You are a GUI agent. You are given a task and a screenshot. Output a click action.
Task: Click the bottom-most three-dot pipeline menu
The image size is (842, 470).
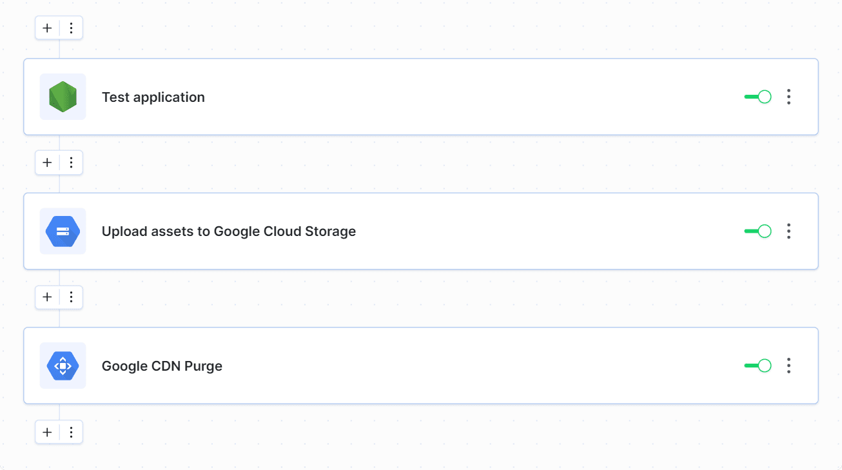point(72,432)
